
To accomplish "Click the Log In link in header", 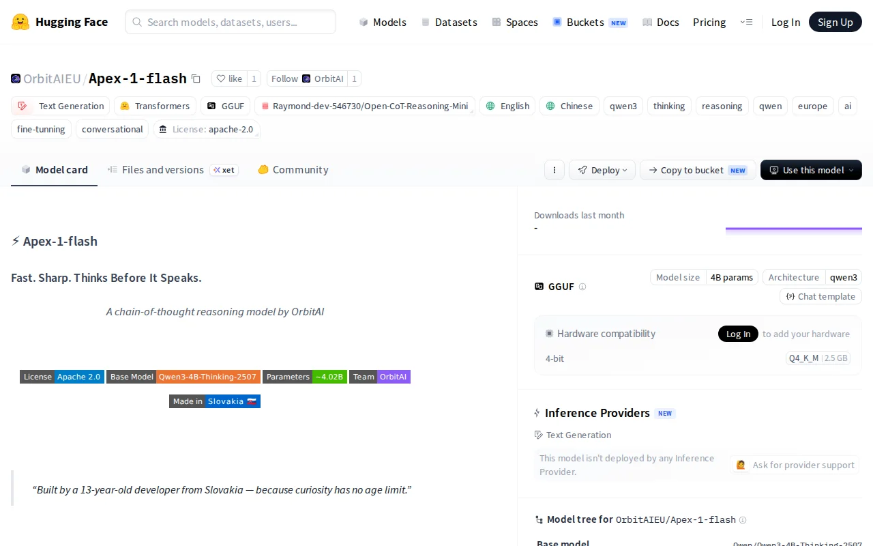I will (x=786, y=22).
